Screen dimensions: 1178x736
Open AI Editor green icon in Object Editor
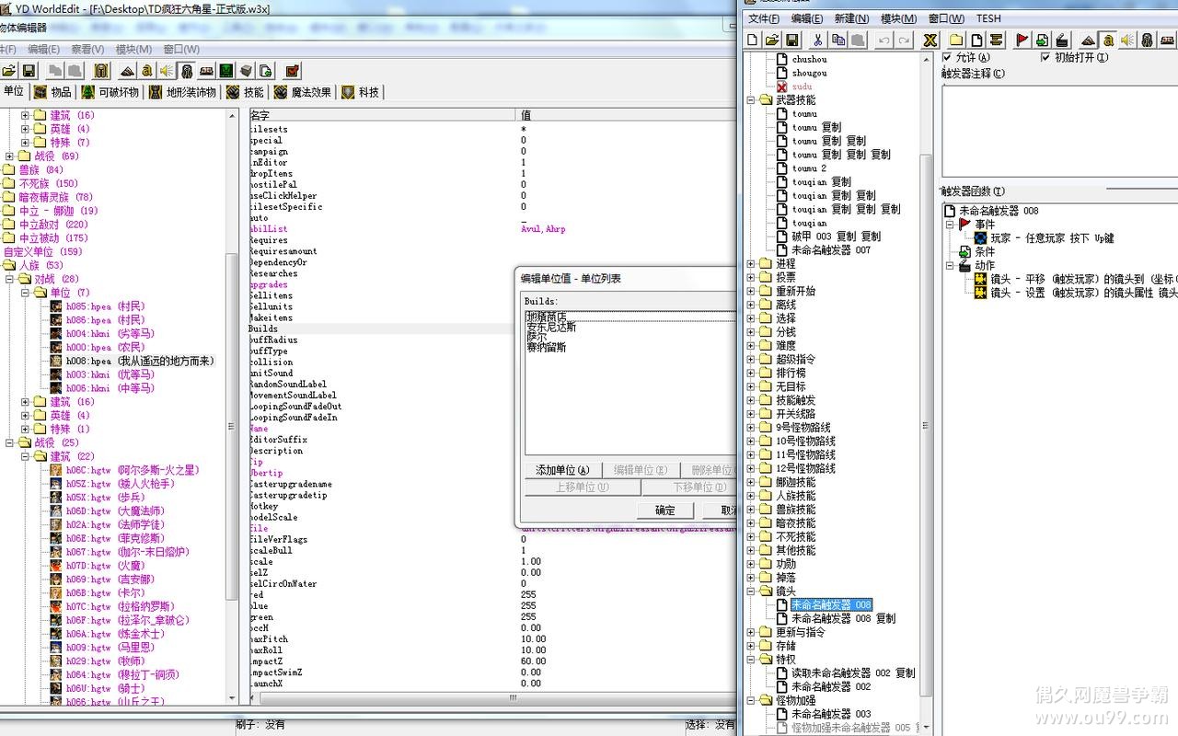click(x=225, y=71)
